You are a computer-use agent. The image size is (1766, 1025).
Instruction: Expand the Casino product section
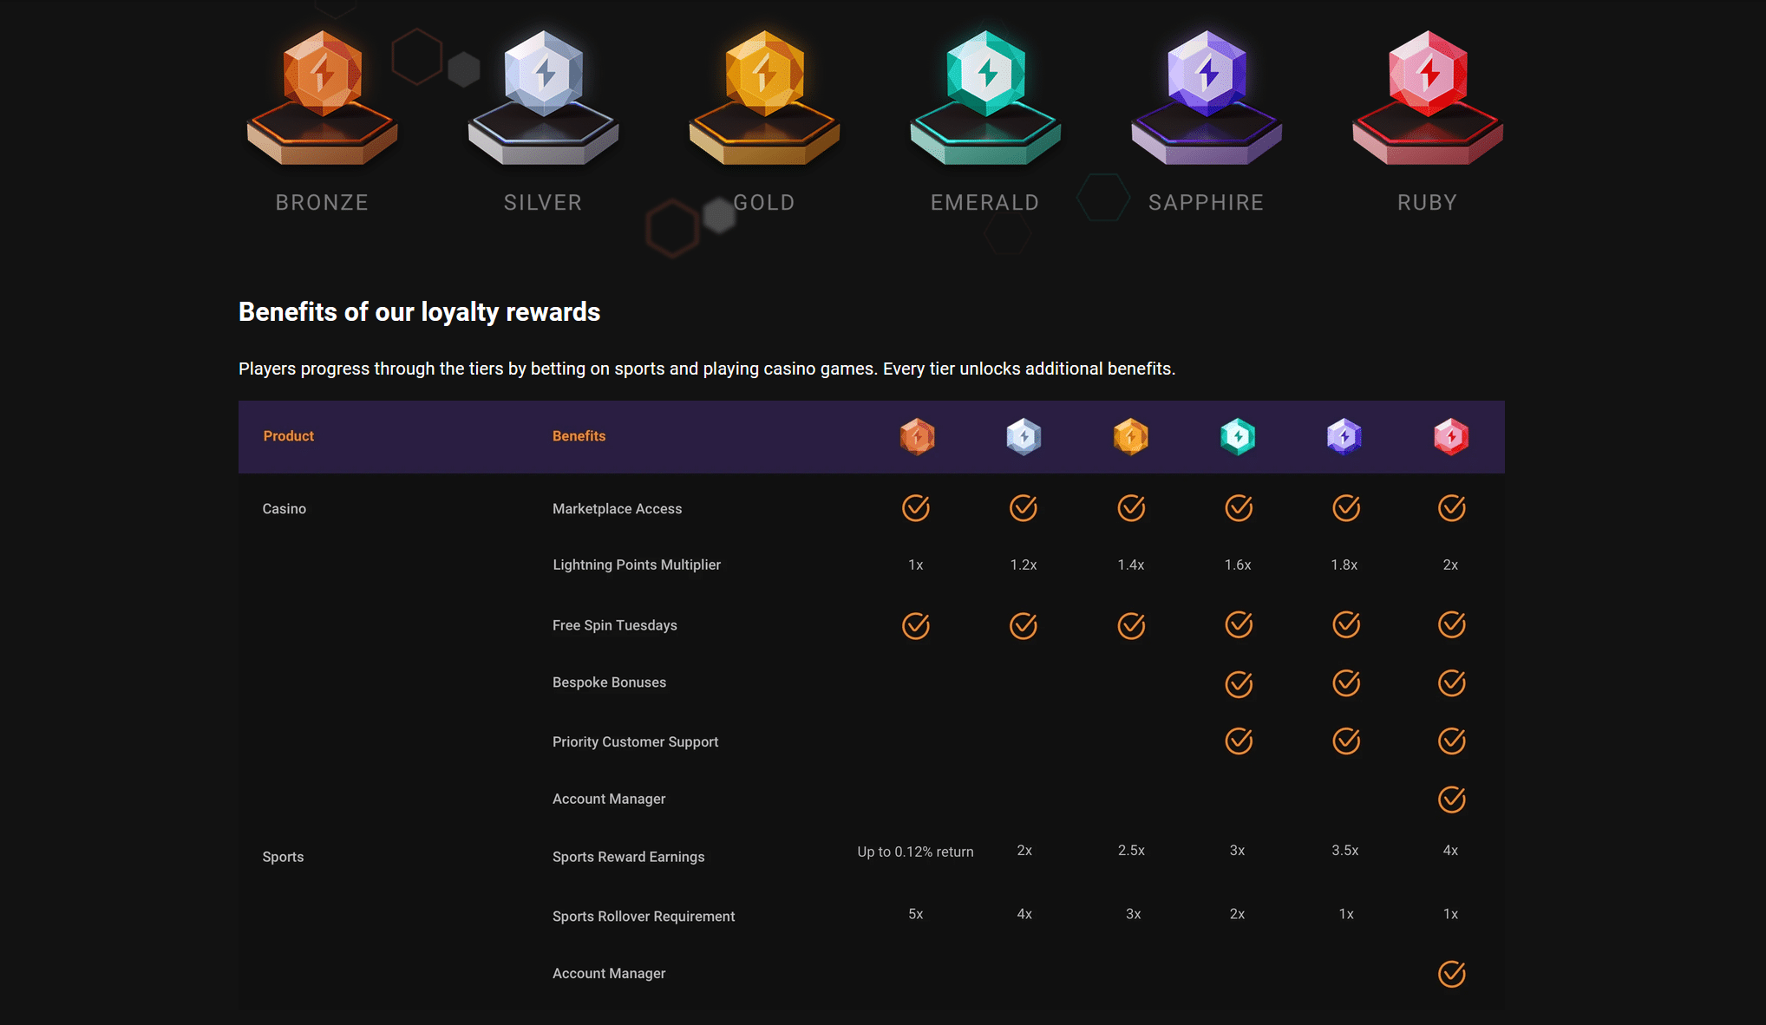click(x=285, y=508)
